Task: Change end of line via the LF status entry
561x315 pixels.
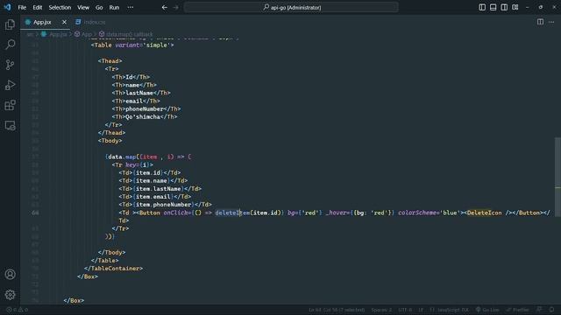Action: [x=421, y=310]
